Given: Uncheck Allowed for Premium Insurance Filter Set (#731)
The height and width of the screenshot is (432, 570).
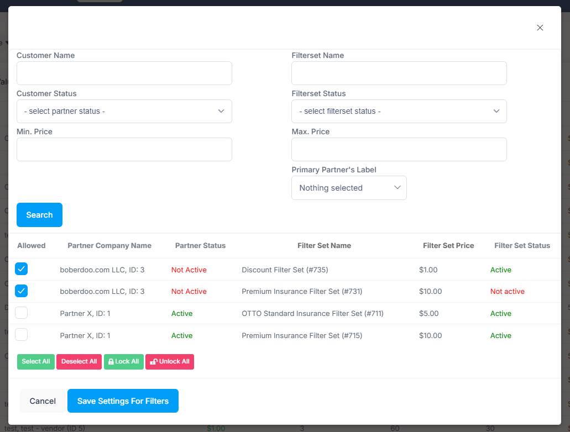Looking at the screenshot, I should tap(22, 291).
